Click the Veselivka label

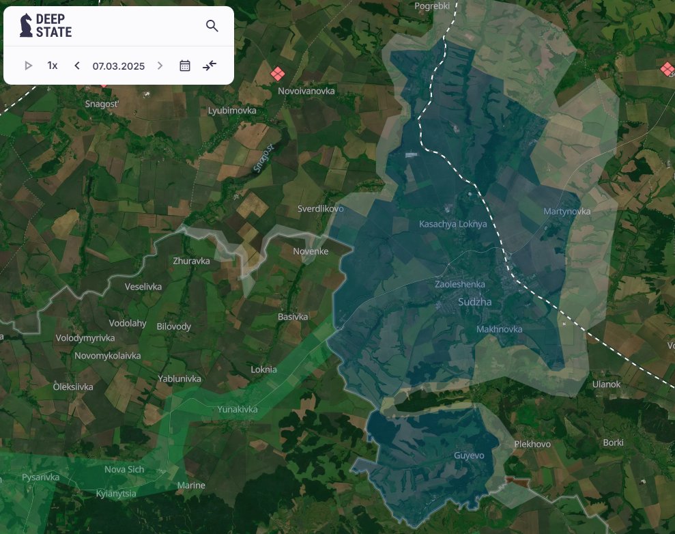click(143, 287)
